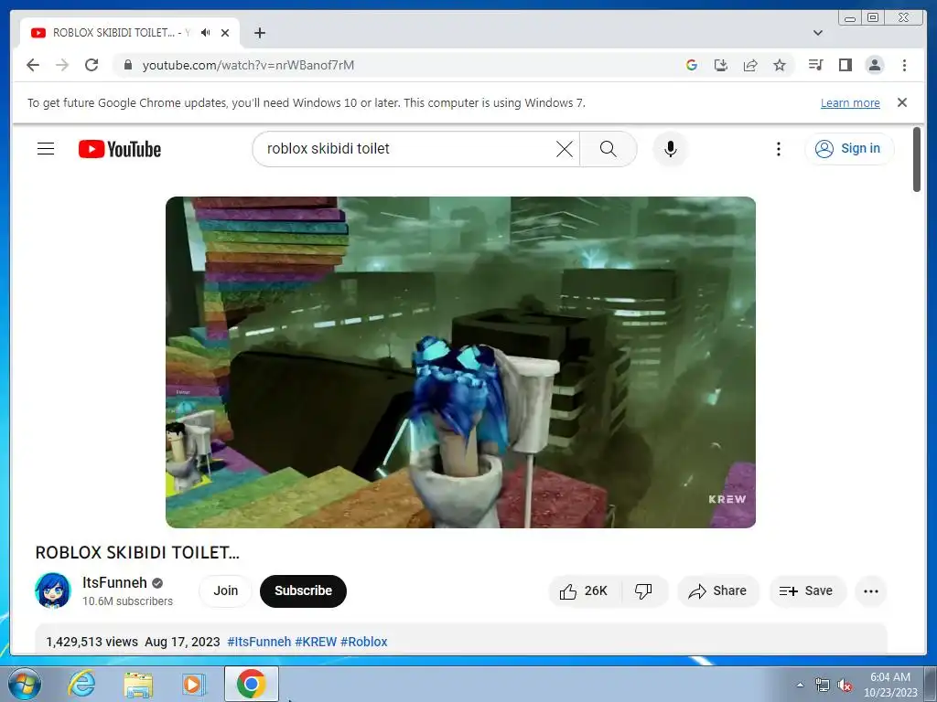This screenshot has width=937, height=702.
Task: Open a new Chrome tab
Action: (x=259, y=33)
